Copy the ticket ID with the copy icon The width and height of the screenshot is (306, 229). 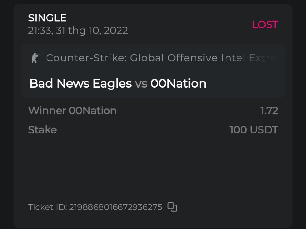pyautogui.click(x=172, y=207)
